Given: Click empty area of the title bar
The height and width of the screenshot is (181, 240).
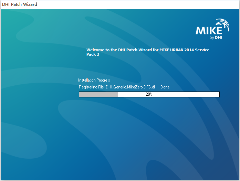Looking at the screenshot, I should tap(138, 4).
